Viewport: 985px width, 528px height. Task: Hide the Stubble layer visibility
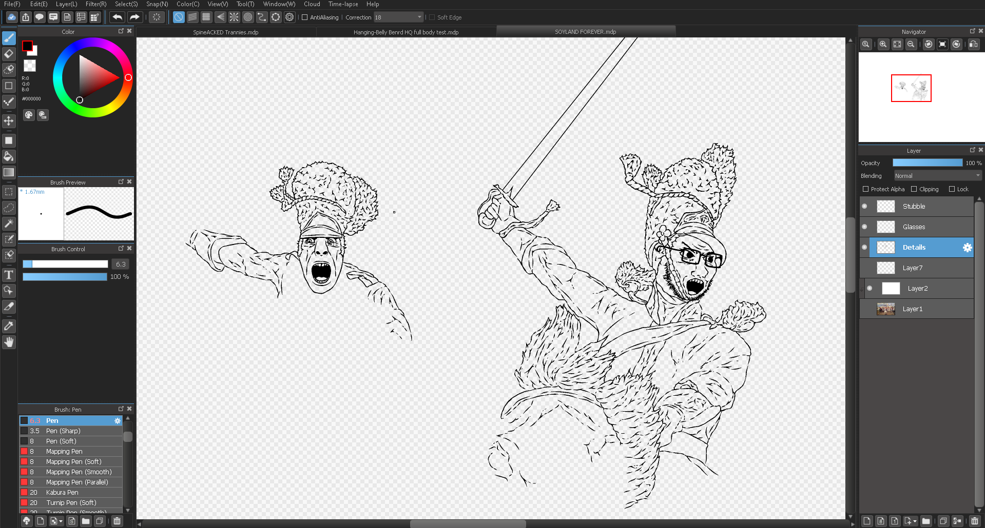click(864, 207)
